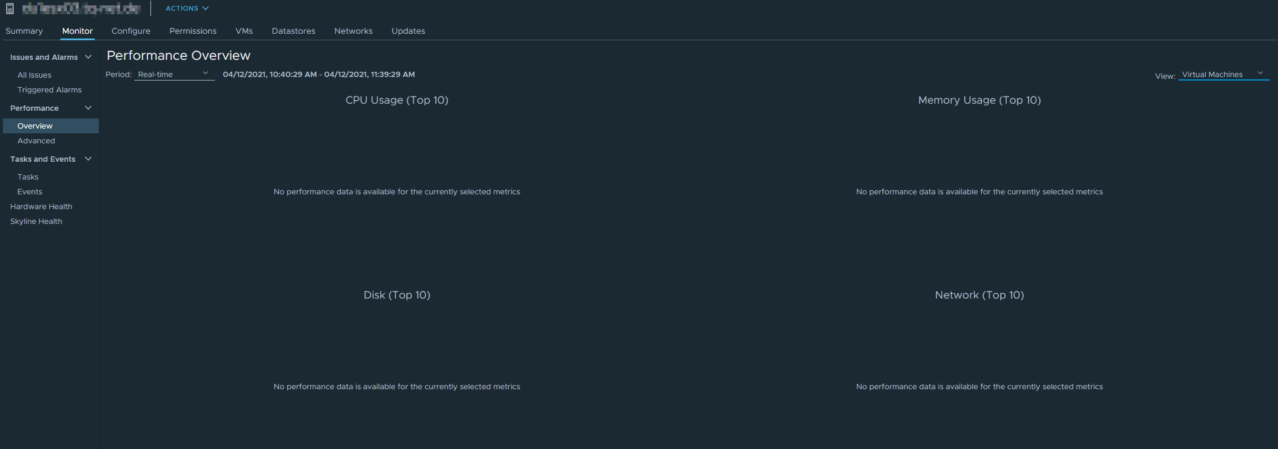Image resolution: width=1278 pixels, height=449 pixels.
Task: Select the VMs tab
Action: [x=244, y=31]
